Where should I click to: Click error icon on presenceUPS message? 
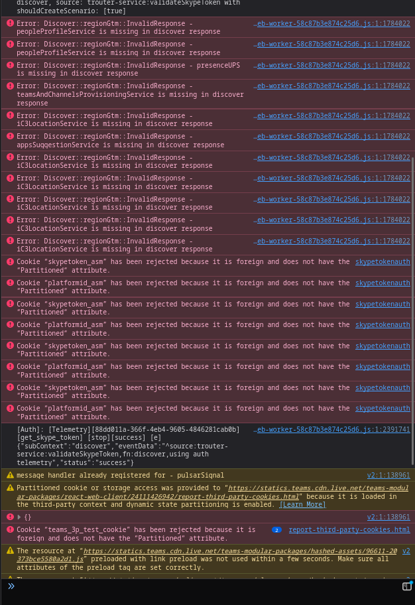tap(11, 65)
